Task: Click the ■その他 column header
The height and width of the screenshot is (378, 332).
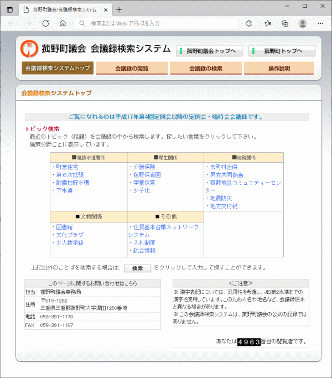Action: (166, 216)
